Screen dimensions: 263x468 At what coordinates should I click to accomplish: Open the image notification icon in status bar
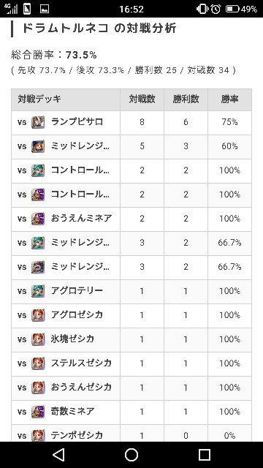(45, 9)
